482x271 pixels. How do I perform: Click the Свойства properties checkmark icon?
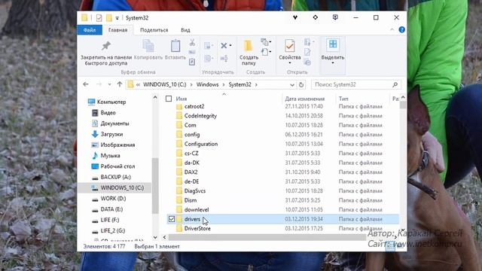click(289, 46)
